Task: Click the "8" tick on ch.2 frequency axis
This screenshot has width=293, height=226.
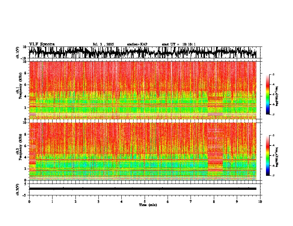Action: coord(26,134)
